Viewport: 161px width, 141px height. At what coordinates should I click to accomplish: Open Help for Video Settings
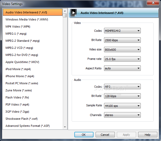pyautogui.click(x=148, y=134)
